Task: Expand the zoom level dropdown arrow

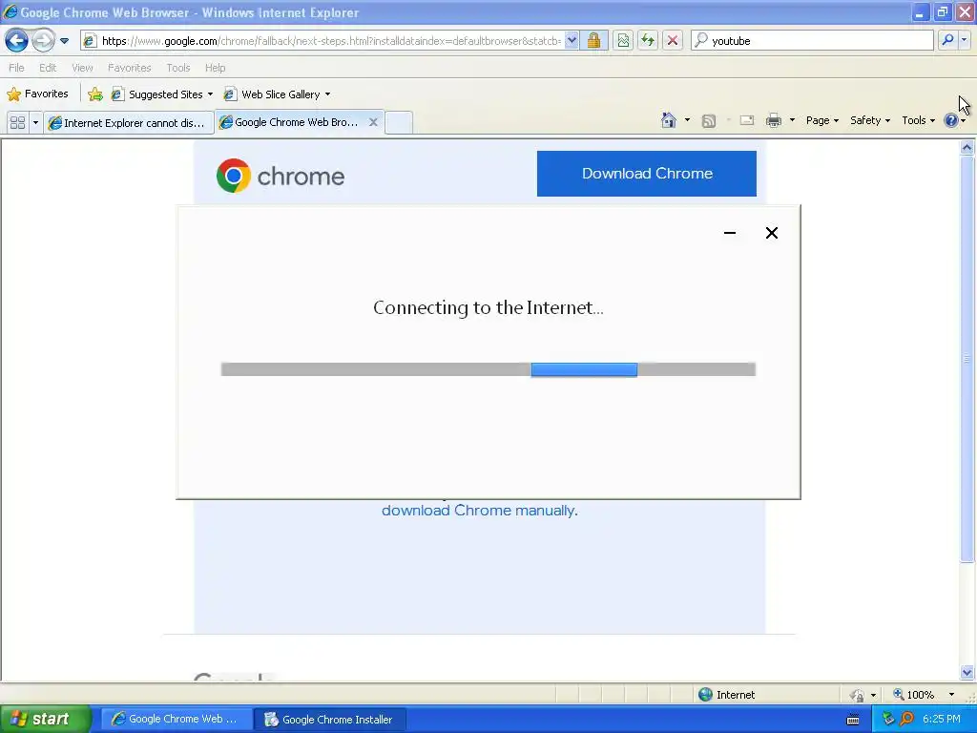Action: tap(951, 695)
